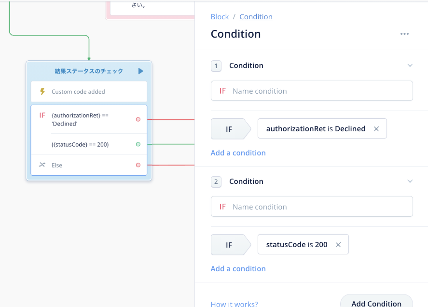Image resolution: width=428 pixels, height=307 pixels.
Task: Open the How it works? link
Action: (234, 304)
